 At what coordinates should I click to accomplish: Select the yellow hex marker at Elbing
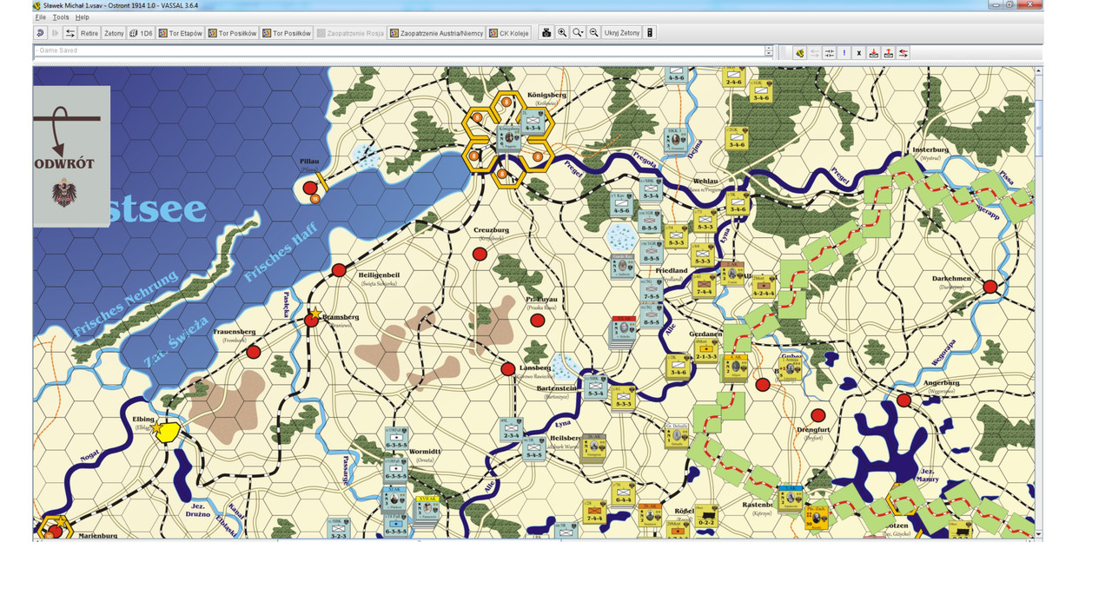tap(169, 432)
